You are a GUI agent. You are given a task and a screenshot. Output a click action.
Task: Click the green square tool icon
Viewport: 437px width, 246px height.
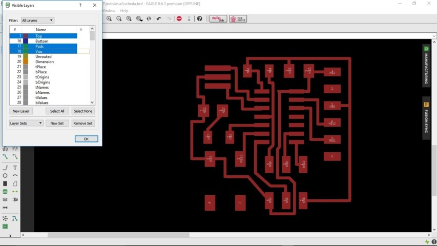(5, 227)
